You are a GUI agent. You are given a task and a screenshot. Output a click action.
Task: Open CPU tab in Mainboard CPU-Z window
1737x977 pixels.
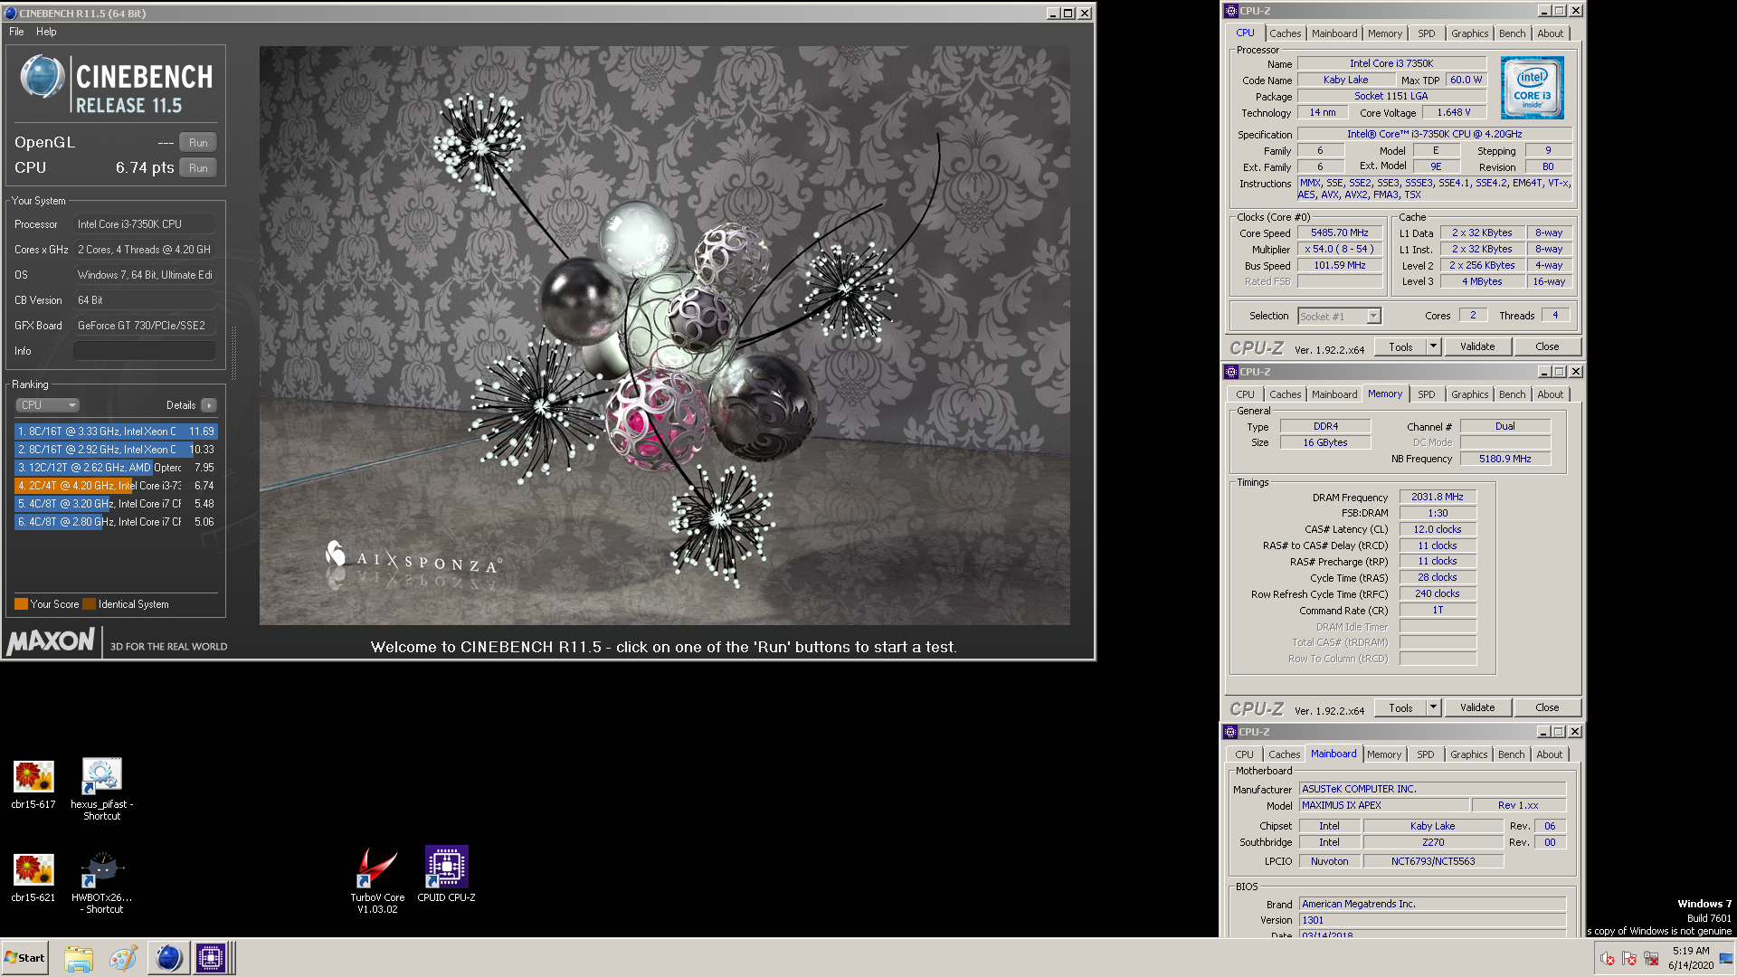[1245, 754]
